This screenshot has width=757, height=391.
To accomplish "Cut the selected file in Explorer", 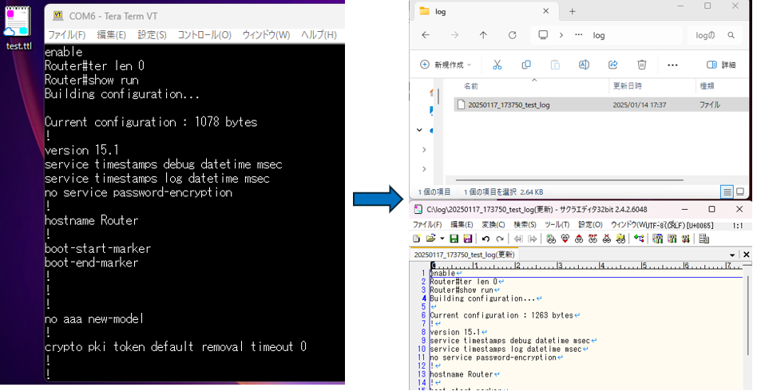I will 497,65.
